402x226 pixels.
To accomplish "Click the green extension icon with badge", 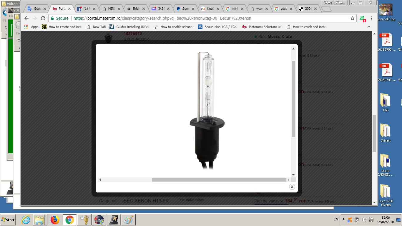I will point(363,19).
